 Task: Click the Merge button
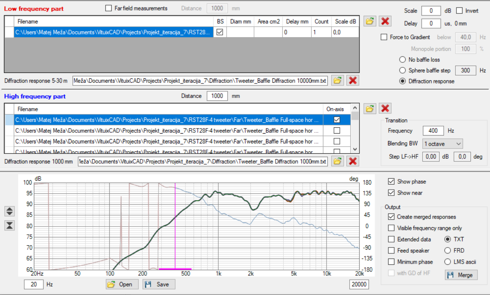tap(461, 275)
